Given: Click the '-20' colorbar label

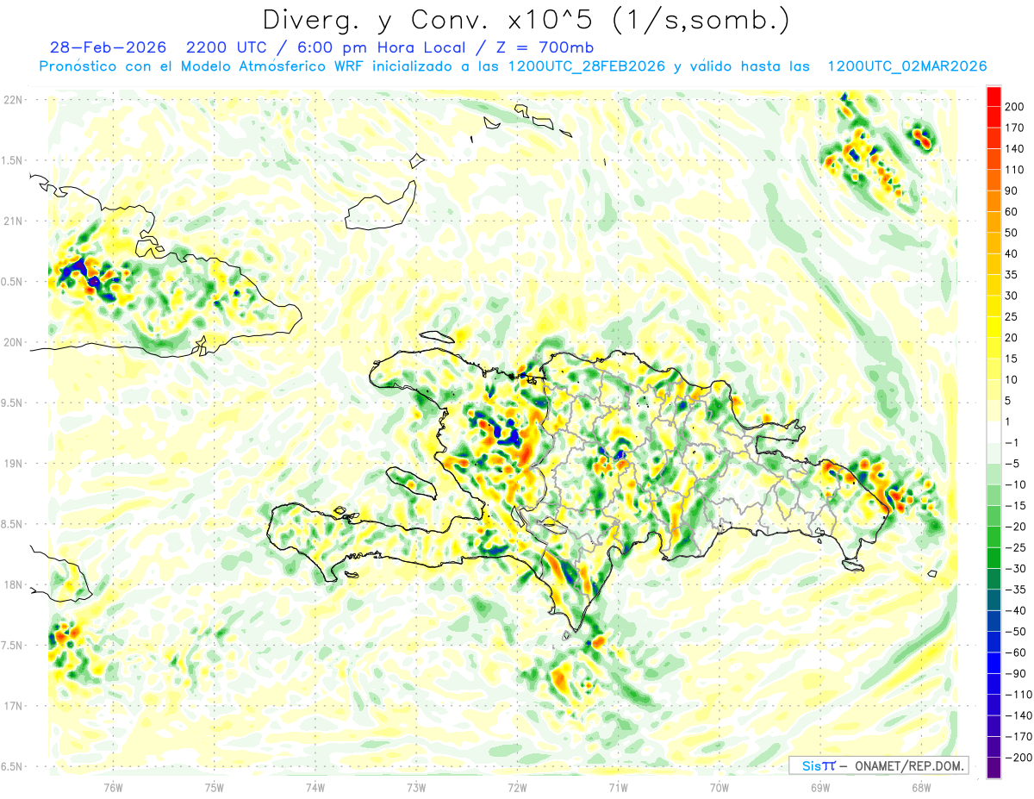Looking at the screenshot, I should coord(1015,527).
